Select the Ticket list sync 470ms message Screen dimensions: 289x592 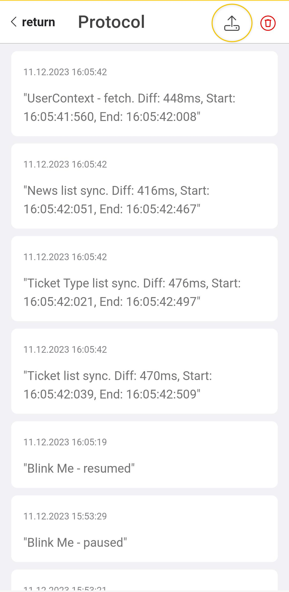(x=118, y=385)
